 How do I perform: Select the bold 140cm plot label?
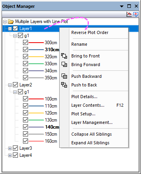coord(52,127)
